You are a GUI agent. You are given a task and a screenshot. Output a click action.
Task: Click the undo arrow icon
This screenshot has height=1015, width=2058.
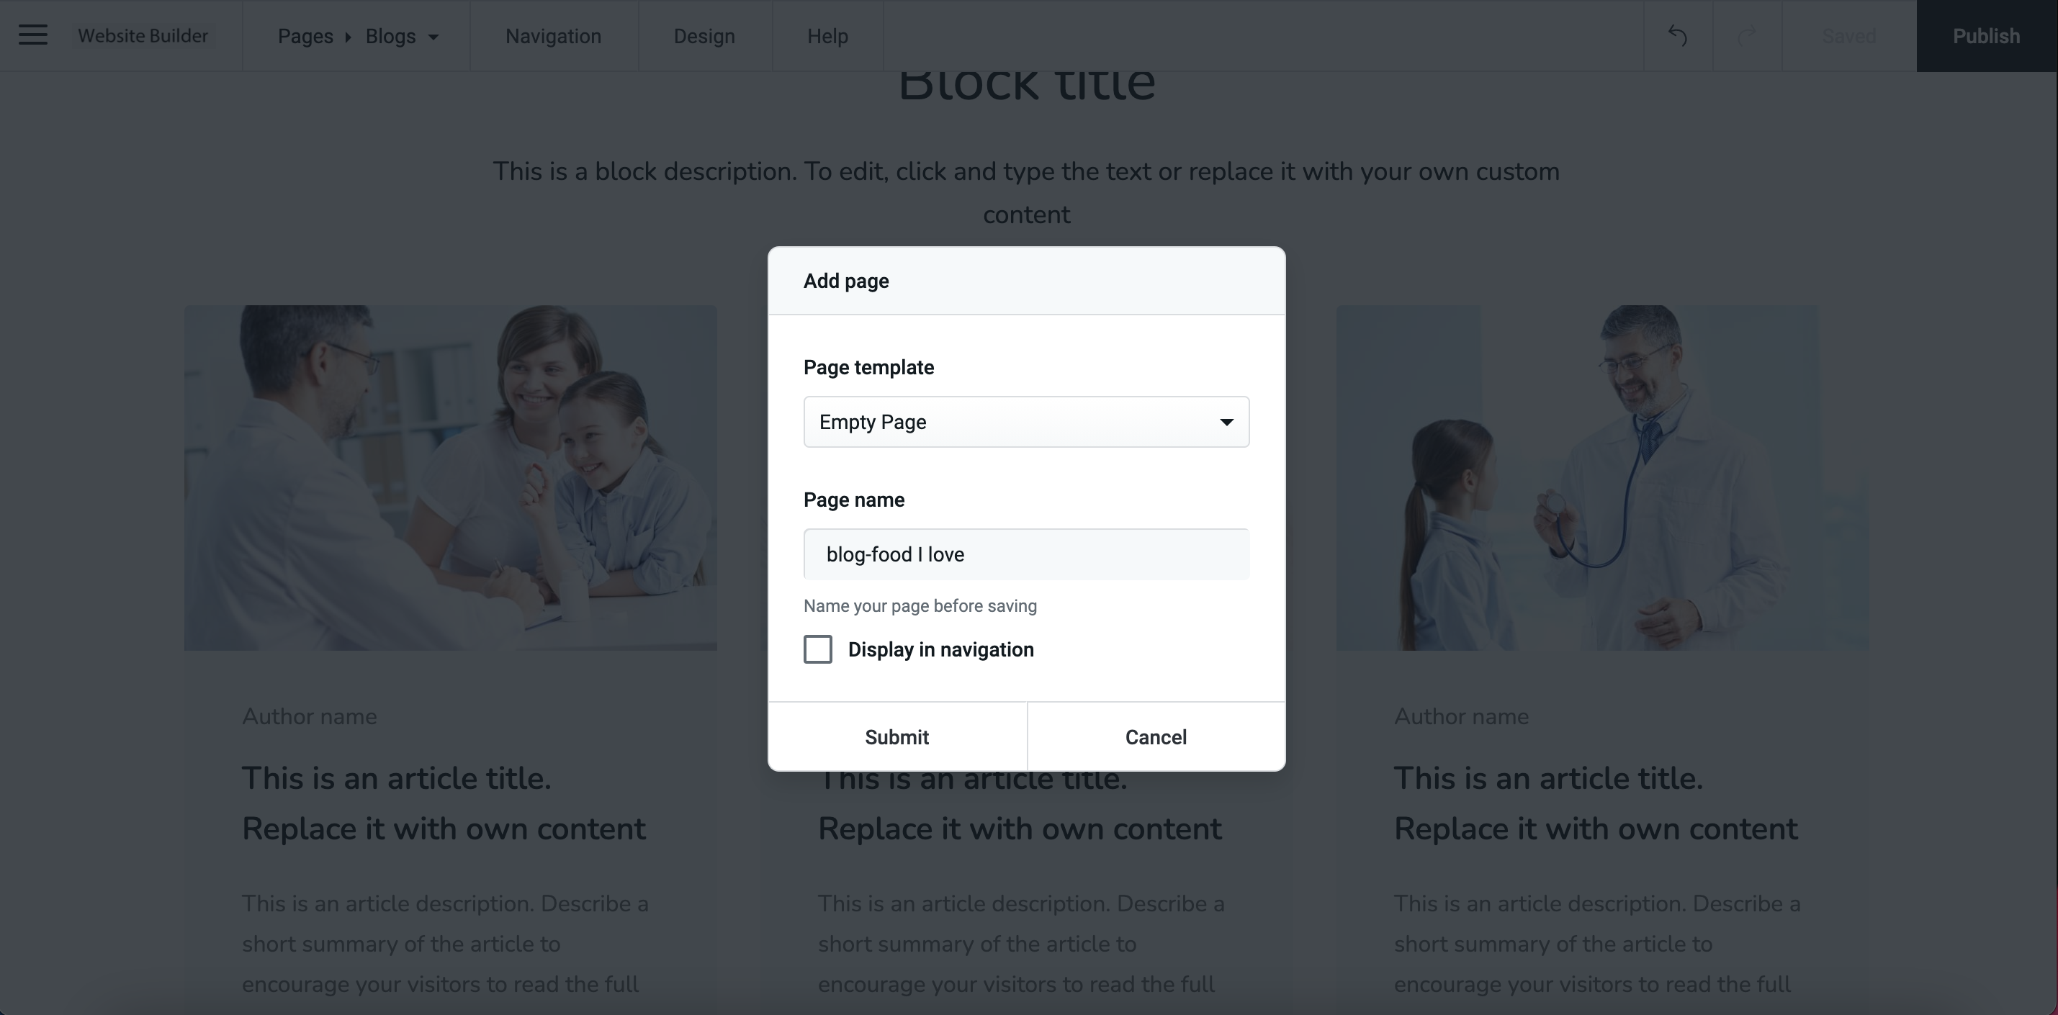1677,36
